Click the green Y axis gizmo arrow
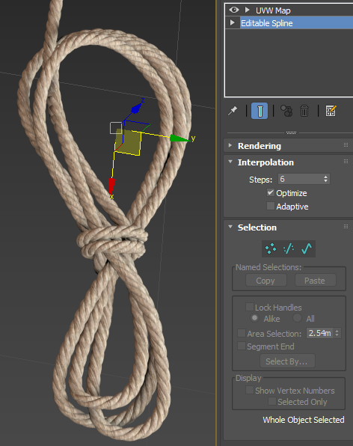Screen dimensions: 353x446 tap(179, 138)
